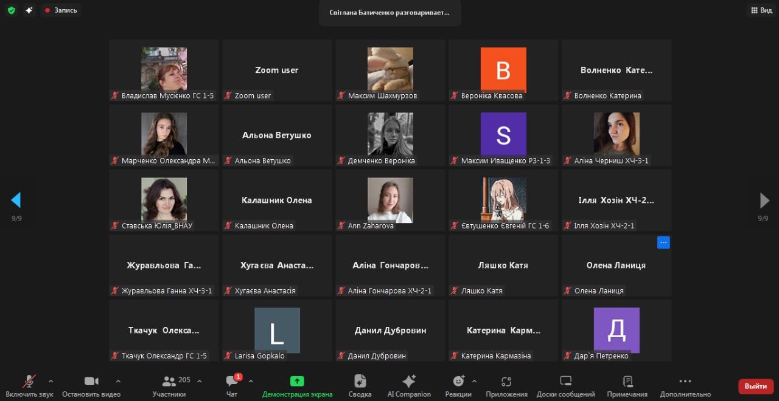Launch AI Companion from the toolbar
The image size is (779, 401).
[409, 386]
